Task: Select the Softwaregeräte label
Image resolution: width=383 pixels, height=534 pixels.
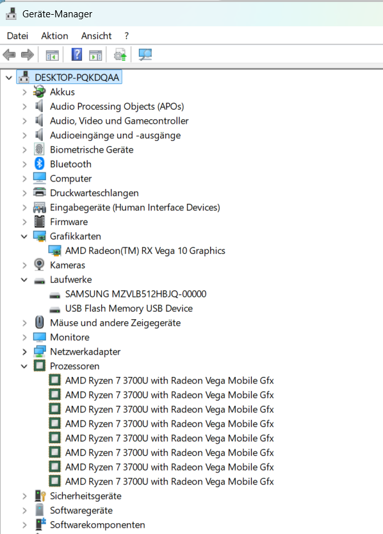Action: (x=81, y=510)
